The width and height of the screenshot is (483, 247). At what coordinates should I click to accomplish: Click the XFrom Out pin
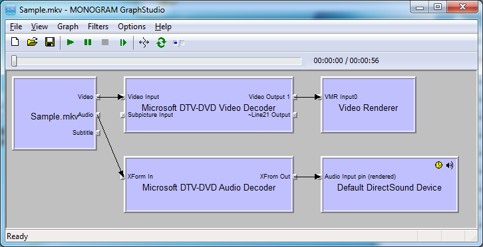coord(295,177)
